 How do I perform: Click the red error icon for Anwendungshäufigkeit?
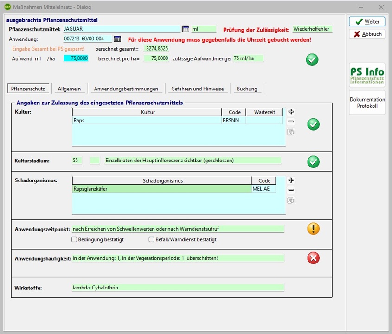click(x=313, y=258)
